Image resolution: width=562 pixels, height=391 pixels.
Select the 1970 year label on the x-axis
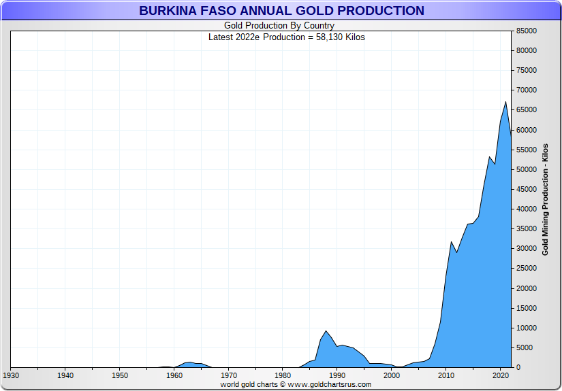pos(229,375)
